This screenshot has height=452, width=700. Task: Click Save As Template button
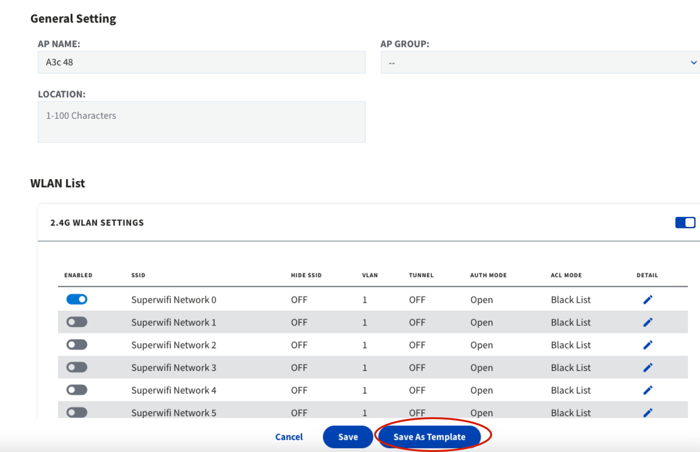429,437
